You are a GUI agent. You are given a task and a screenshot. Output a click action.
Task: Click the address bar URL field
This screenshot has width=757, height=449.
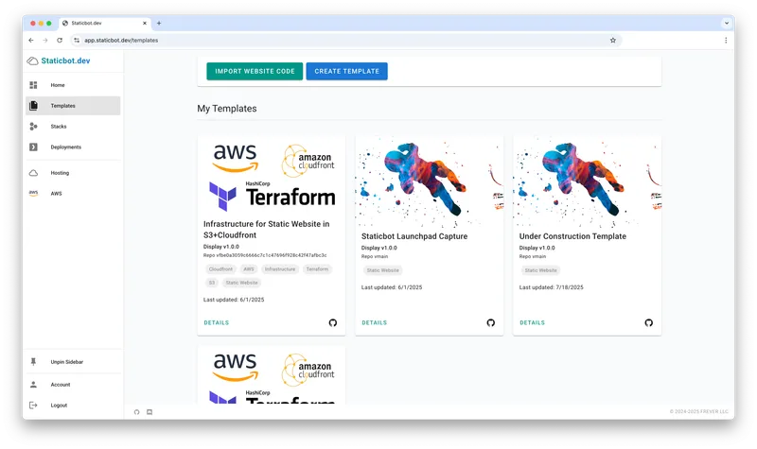(345, 41)
